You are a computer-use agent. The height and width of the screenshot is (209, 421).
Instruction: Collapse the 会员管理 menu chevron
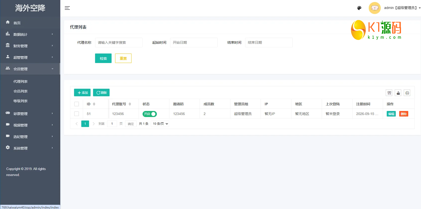click(52, 69)
